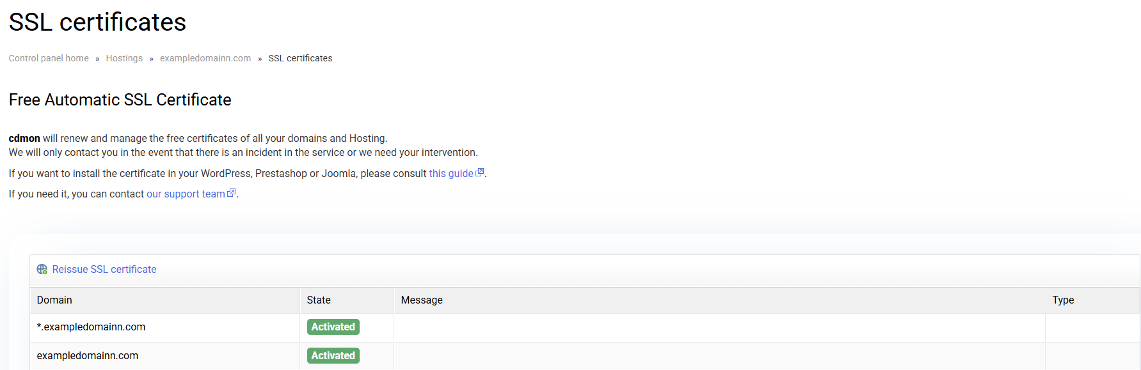Click the SSL certificates page title
This screenshot has width=1141, height=370.
[x=97, y=22]
